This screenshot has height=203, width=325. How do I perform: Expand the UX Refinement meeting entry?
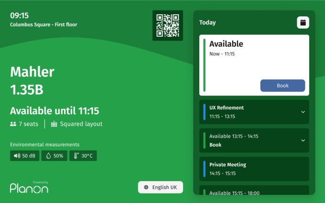click(x=303, y=112)
